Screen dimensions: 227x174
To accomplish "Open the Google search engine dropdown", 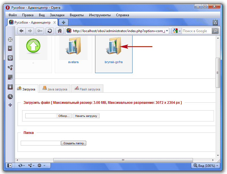I will [176, 31].
